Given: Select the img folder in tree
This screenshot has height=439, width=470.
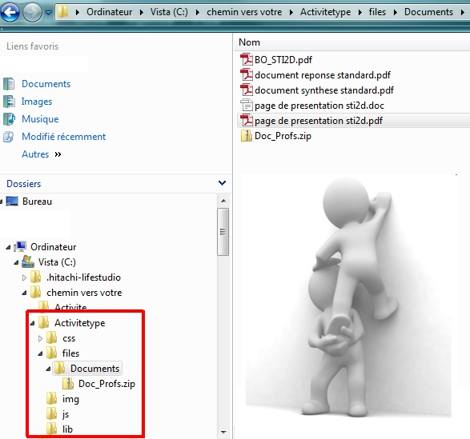Looking at the screenshot, I should click(70, 399).
